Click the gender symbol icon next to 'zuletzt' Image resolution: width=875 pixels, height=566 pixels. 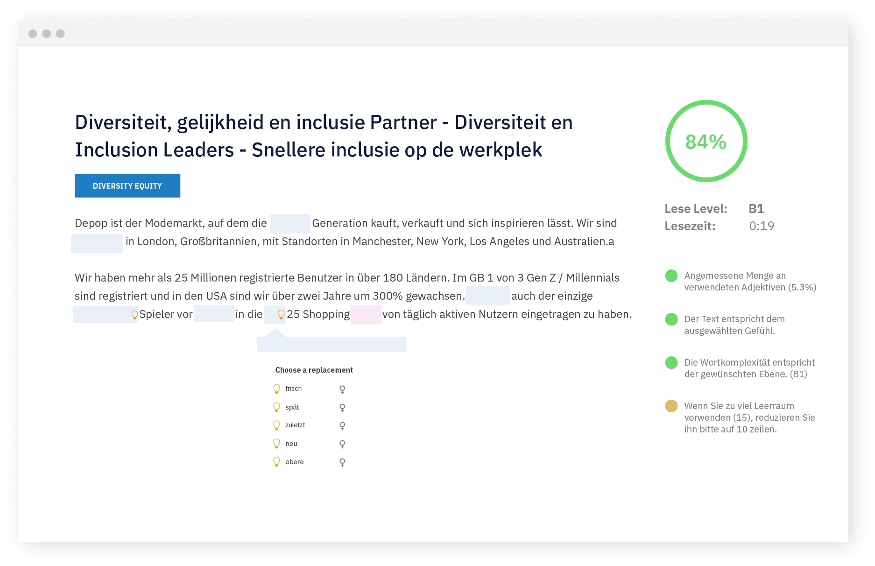[x=342, y=426]
